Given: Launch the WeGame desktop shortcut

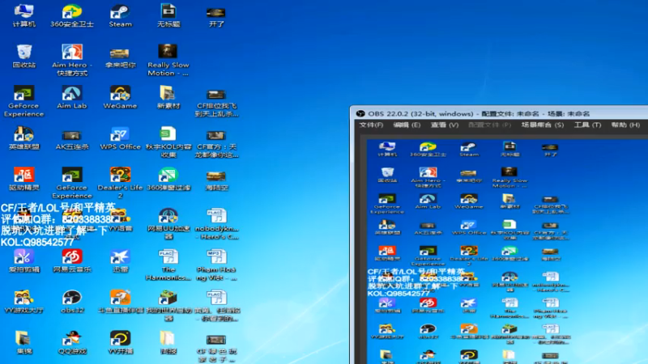Looking at the screenshot, I should click(x=120, y=97).
